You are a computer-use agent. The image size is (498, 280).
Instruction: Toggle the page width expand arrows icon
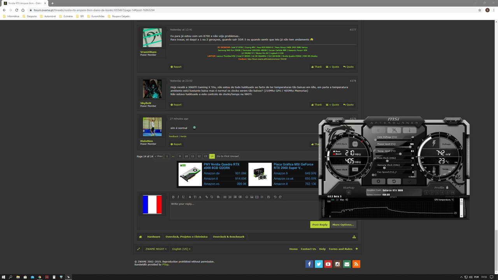(138, 249)
